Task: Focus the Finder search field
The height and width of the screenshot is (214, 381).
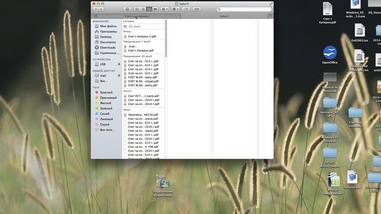Action: point(244,9)
